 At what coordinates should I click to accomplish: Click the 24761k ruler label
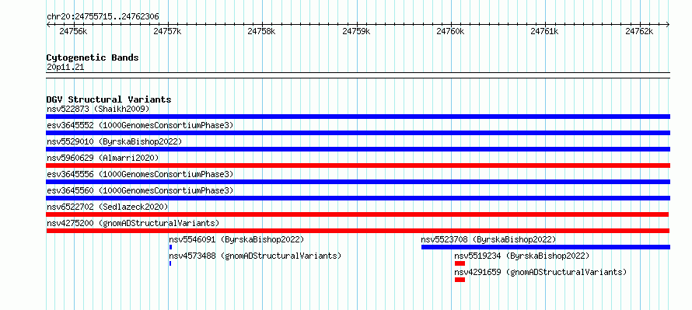(x=545, y=31)
